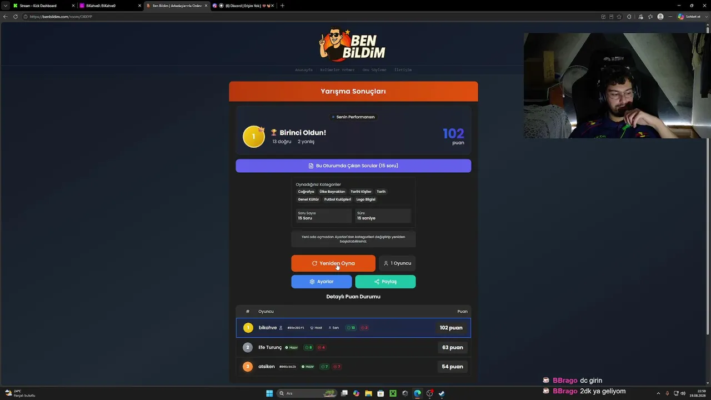
Task: Open the weather widget in the taskbar
Action: pos(20,393)
